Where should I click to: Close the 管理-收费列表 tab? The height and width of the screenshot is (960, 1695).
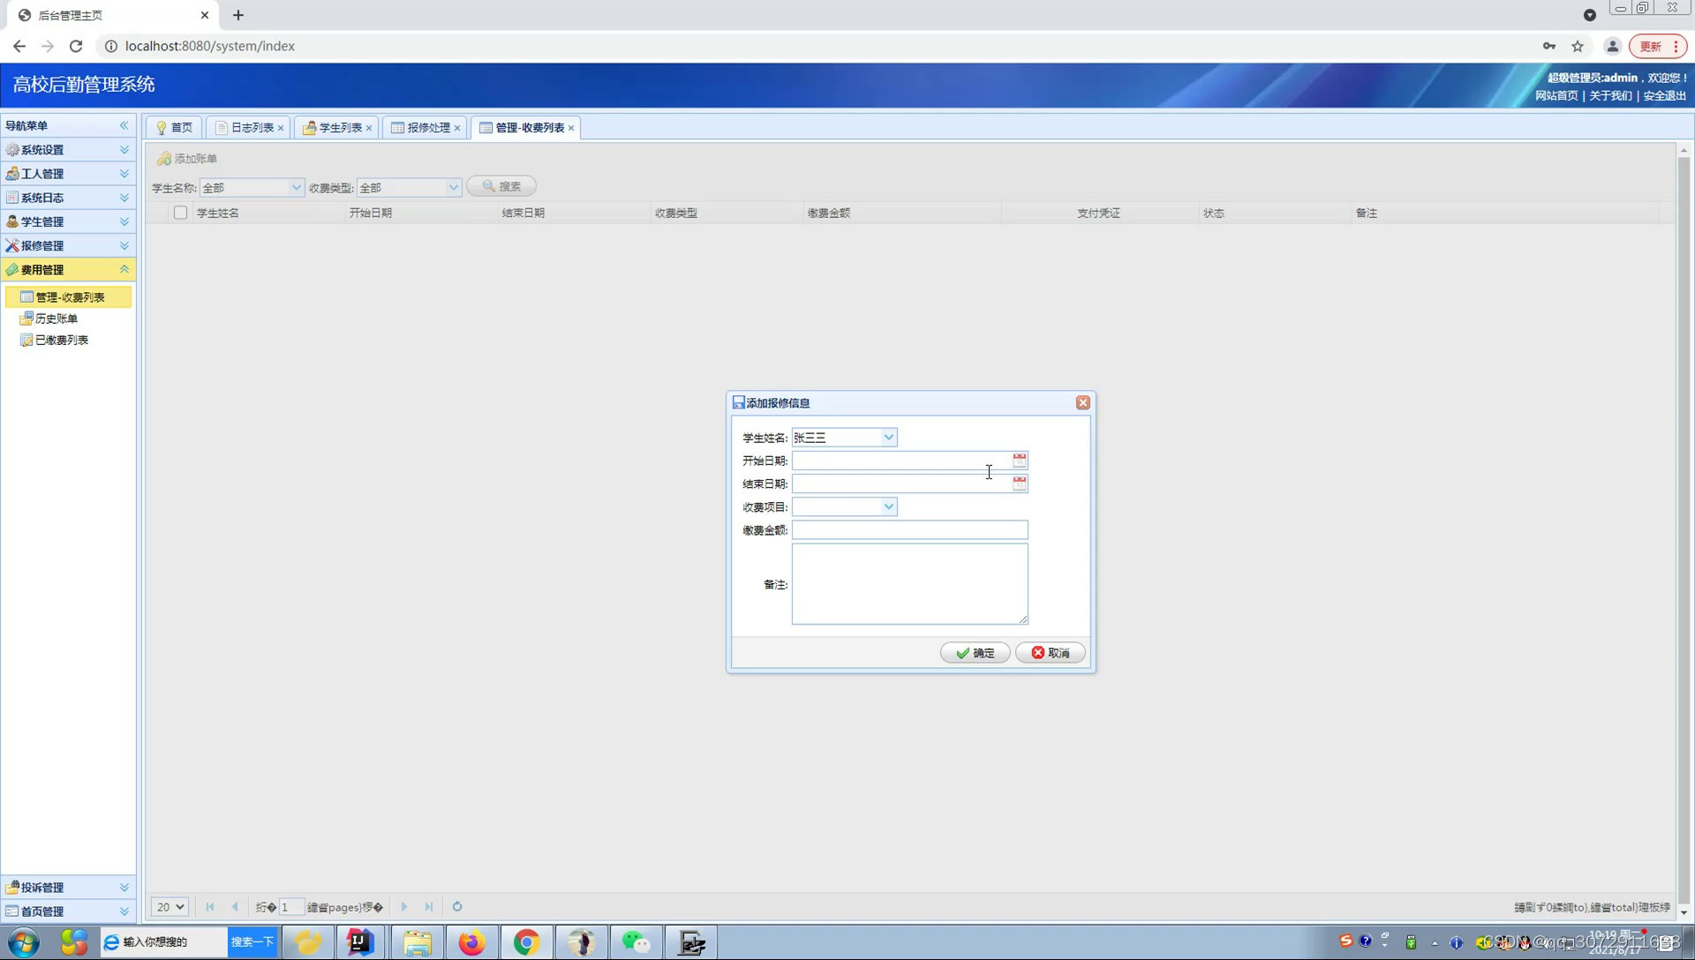(x=571, y=128)
